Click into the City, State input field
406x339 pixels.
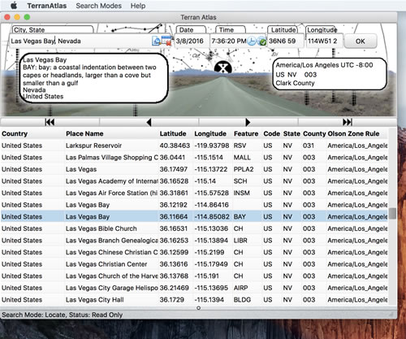click(80, 41)
